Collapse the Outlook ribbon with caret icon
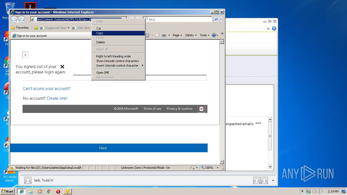Viewport: 347px width, 195px height. coord(268,28)
